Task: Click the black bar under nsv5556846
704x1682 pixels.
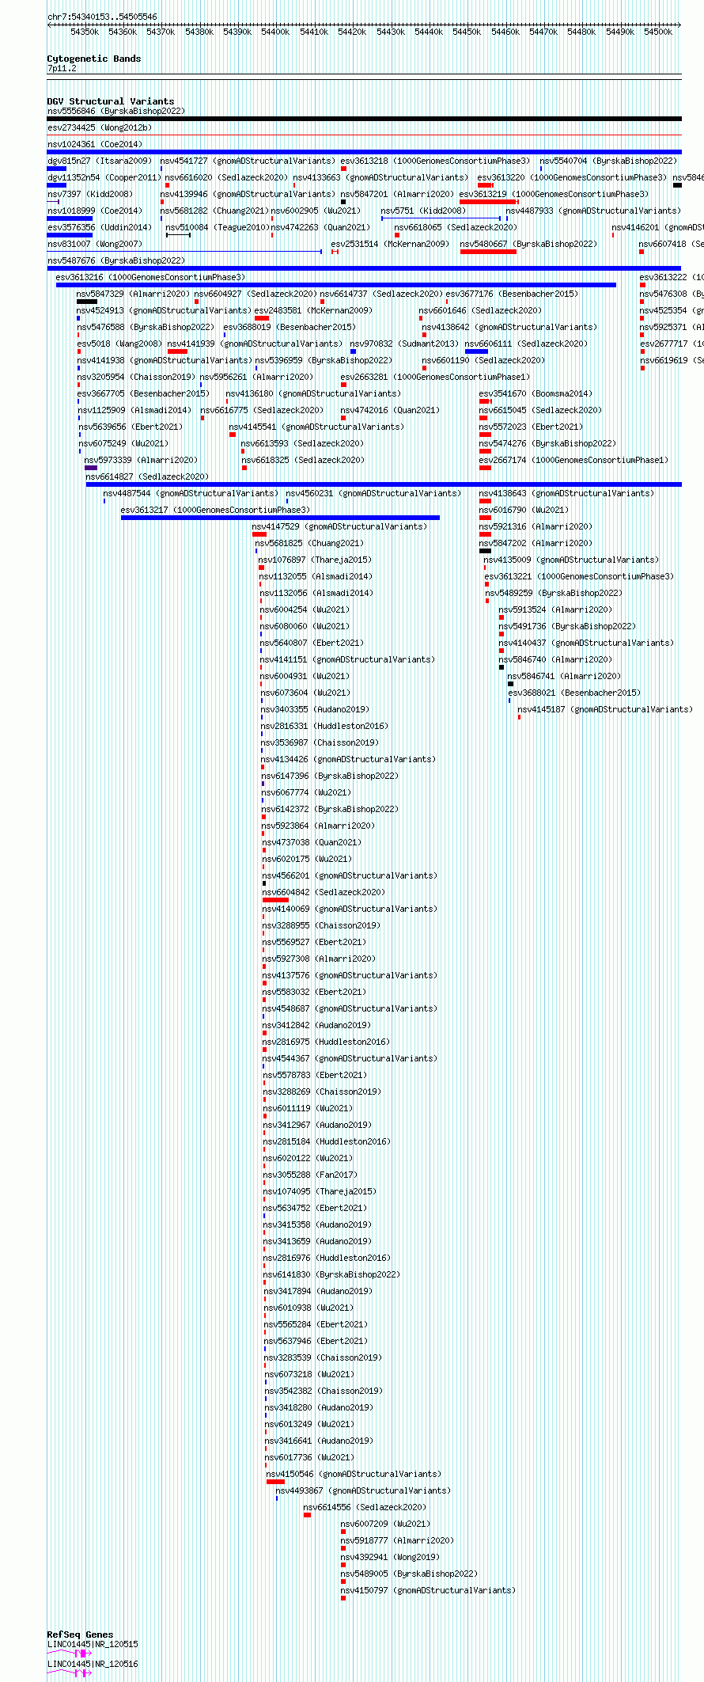Action: (364, 119)
